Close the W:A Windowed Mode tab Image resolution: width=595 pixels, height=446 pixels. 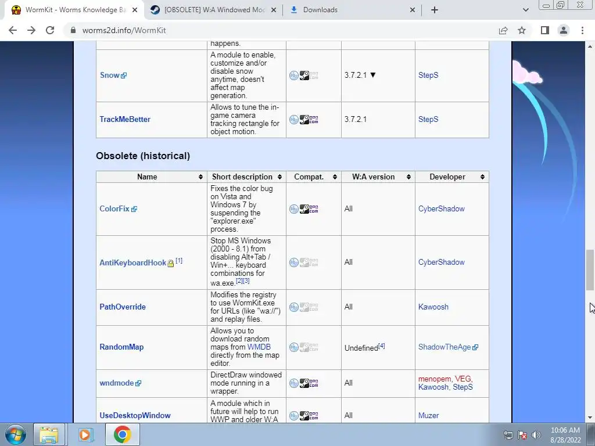click(x=273, y=10)
